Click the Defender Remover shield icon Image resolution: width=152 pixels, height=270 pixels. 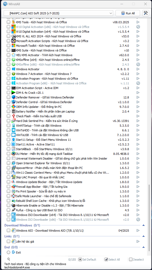tap(13, 97)
